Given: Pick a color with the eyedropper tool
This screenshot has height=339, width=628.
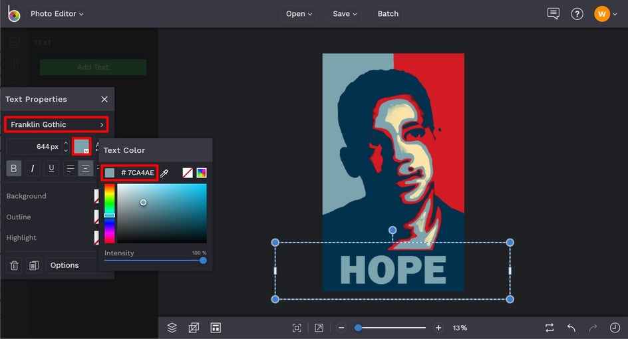Looking at the screenshot, I should pos(164,173).
